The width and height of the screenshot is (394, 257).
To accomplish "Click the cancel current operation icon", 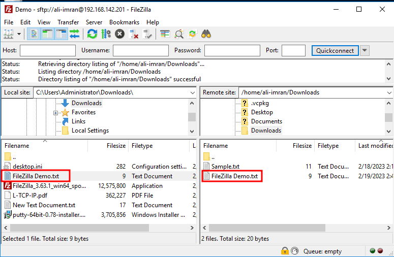I will click(119, 34).
